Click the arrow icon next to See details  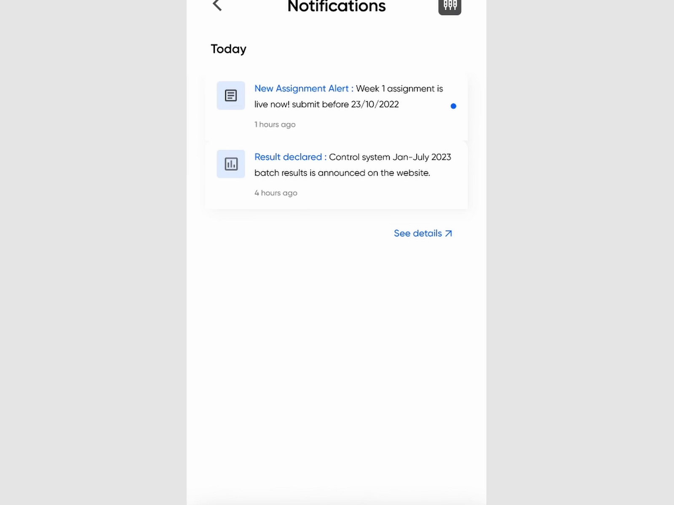(448, 233)
